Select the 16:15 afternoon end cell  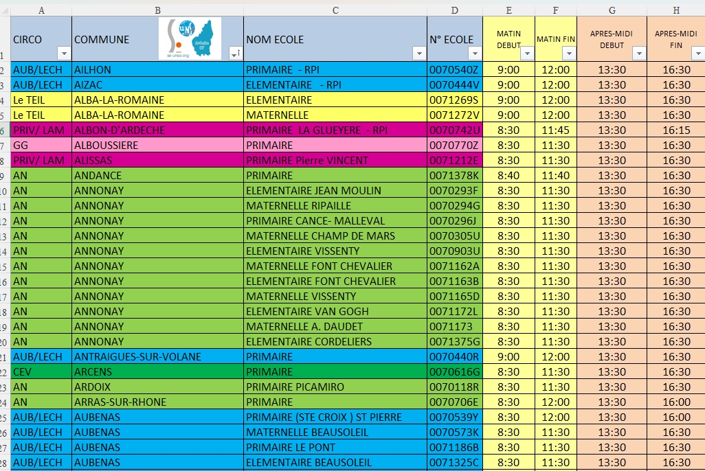pos(675,130)
